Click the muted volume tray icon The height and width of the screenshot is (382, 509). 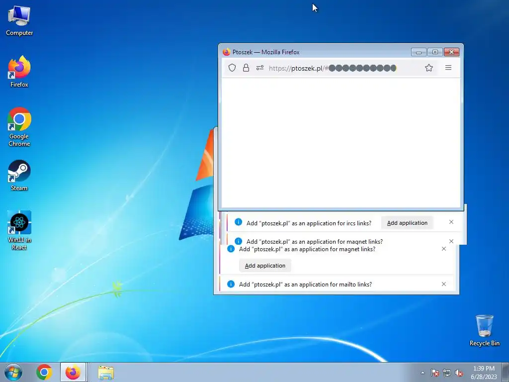tap(459, 373)
